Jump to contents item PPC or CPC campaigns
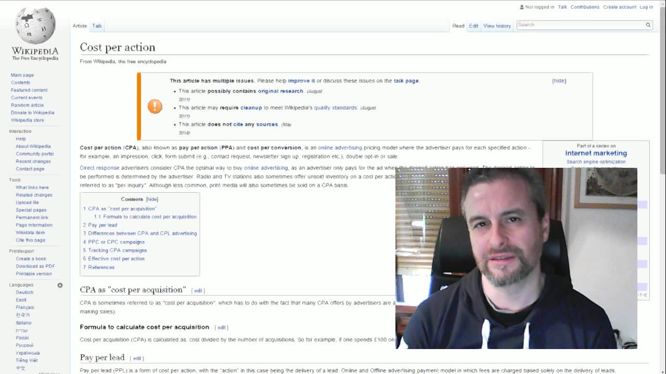Image resolution: width=666 pixels, height=374 pixels. coord(114,242)
